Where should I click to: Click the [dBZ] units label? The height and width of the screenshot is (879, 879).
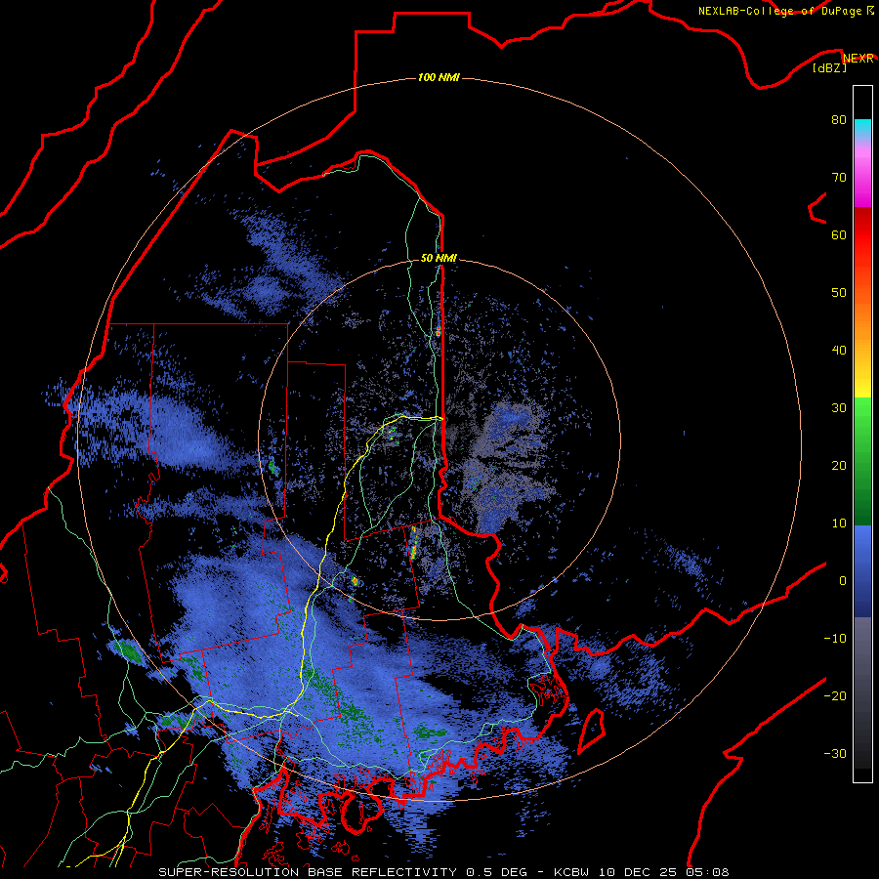pos(829,67)
